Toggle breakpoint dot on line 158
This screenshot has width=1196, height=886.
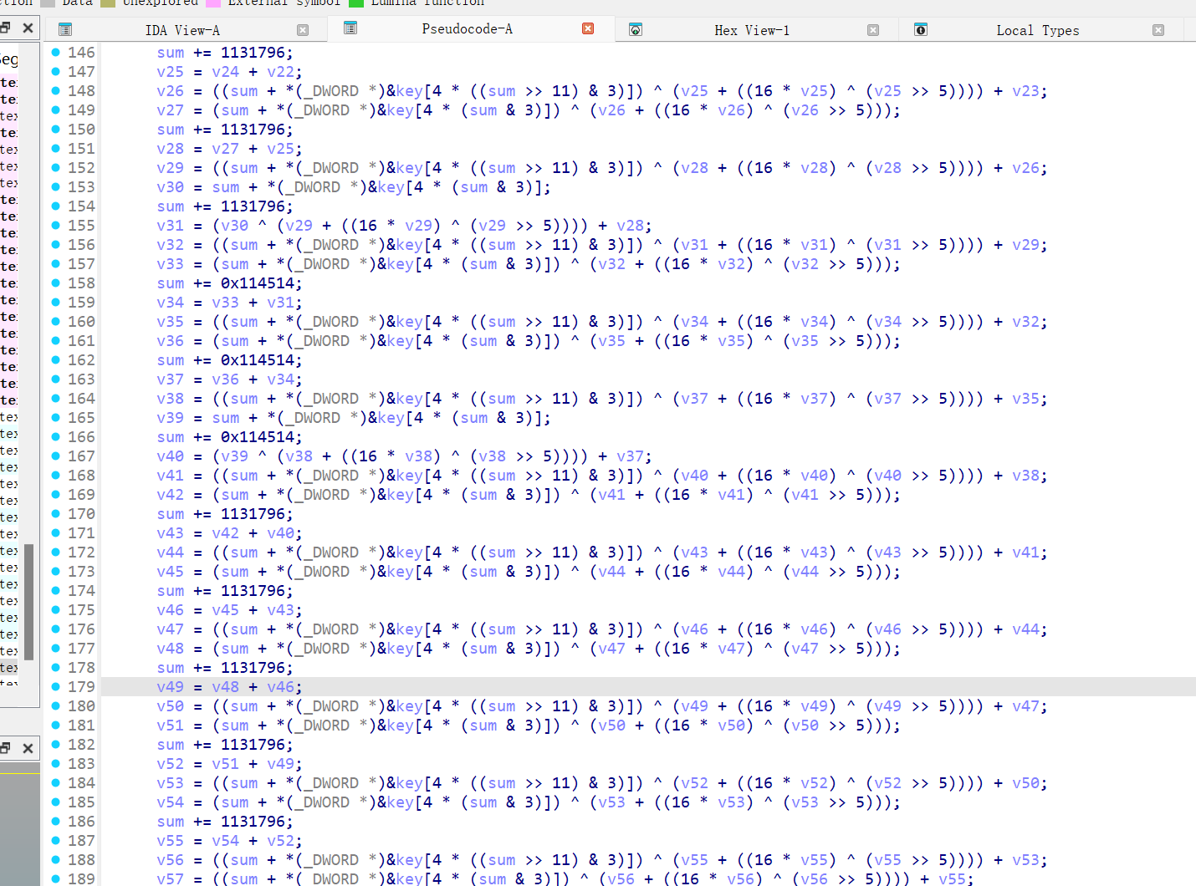tap(56, 283)
